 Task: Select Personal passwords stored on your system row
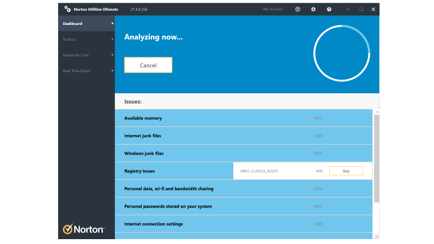244,207
